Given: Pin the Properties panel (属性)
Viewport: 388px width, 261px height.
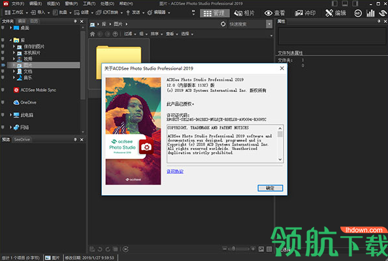Looking at the screenshot, I should 379,22.
